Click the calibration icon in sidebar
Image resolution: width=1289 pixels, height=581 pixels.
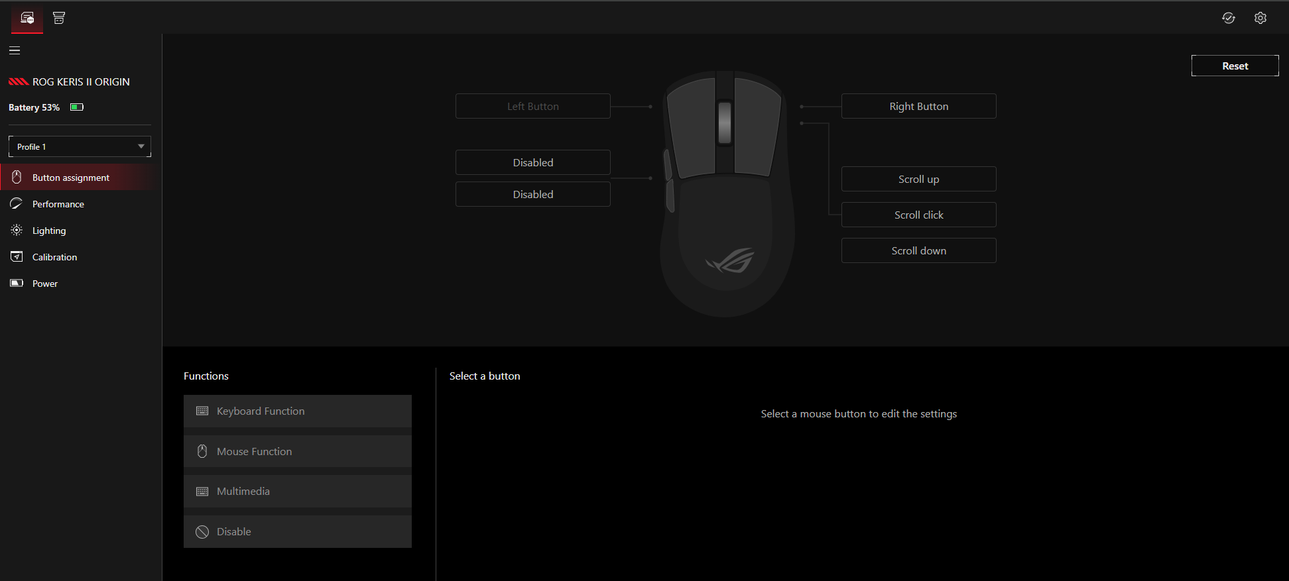point(17,256)
